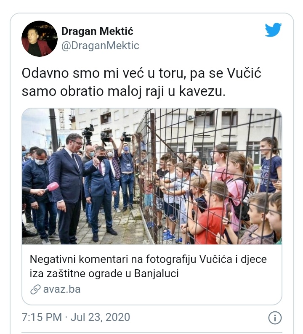Click the "7:15 PM" time text

coord(42,317)
